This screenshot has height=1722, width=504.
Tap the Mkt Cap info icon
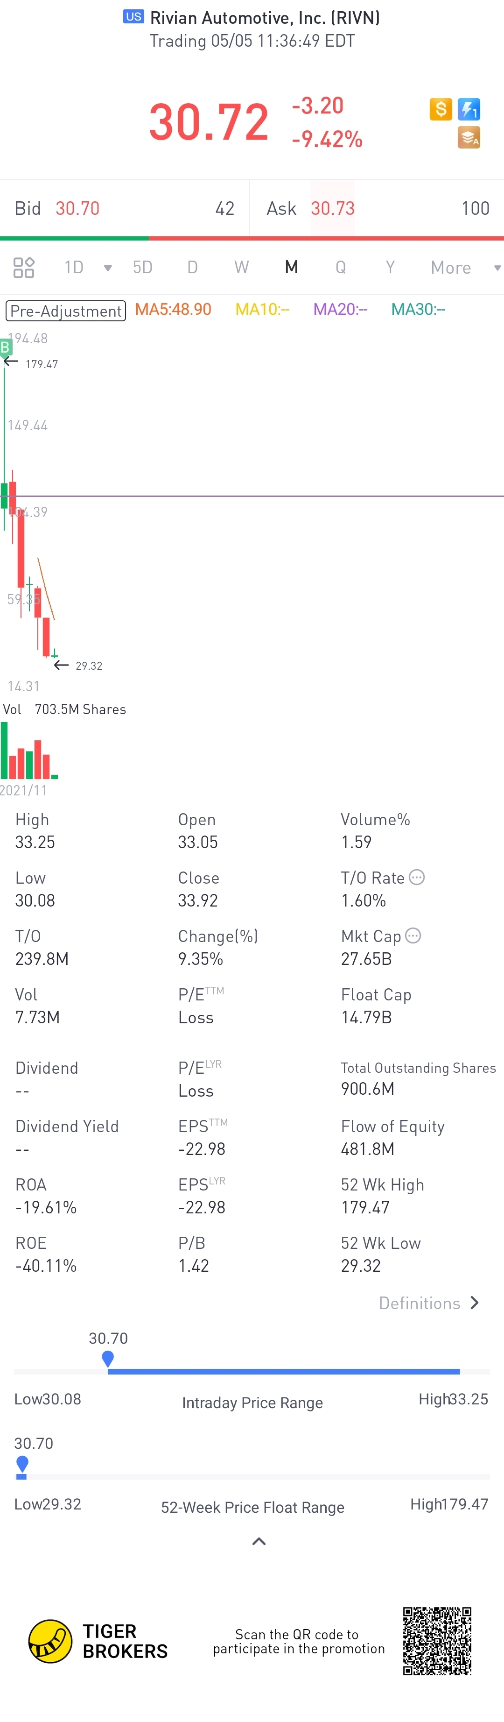pos(413,935)
